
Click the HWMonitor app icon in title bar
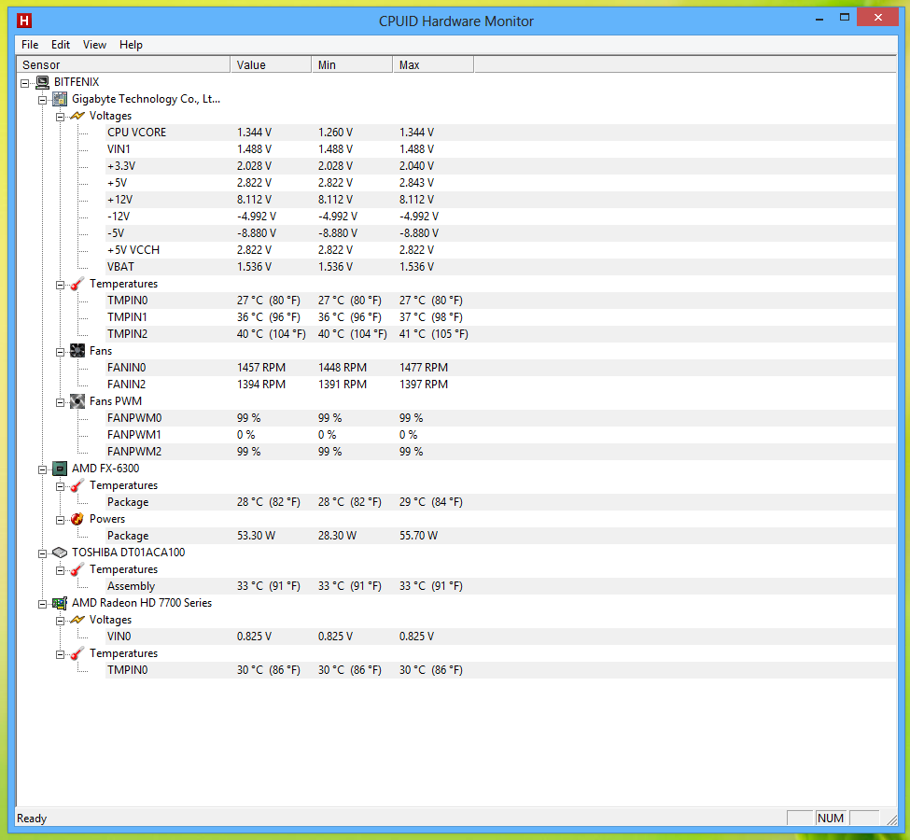click(23, 21)
